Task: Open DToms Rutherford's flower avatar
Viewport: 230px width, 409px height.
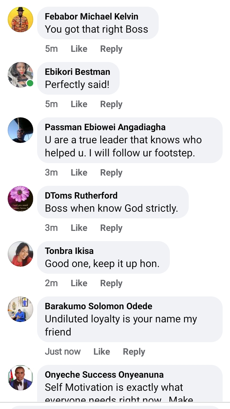Action: point(20,199)
